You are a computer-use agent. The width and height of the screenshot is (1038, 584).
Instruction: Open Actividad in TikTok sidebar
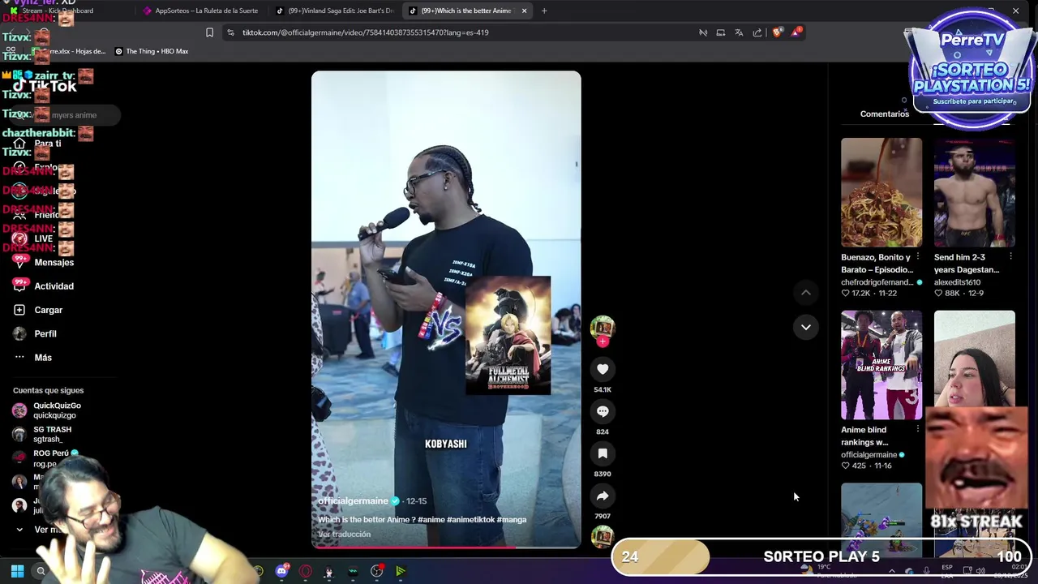54,286
